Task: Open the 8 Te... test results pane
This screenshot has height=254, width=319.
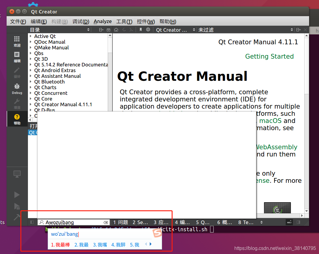Action: click(x=246, y=222)
